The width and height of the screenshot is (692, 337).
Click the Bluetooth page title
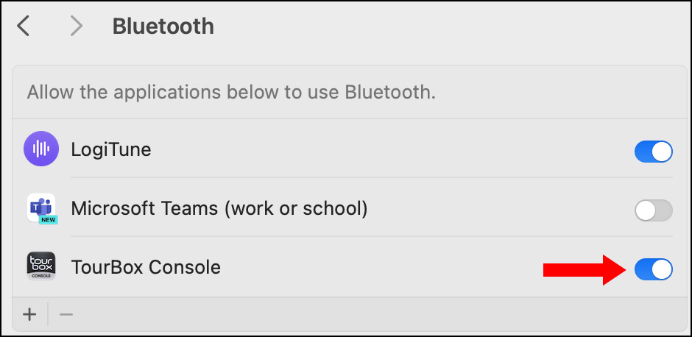(163, 26)
